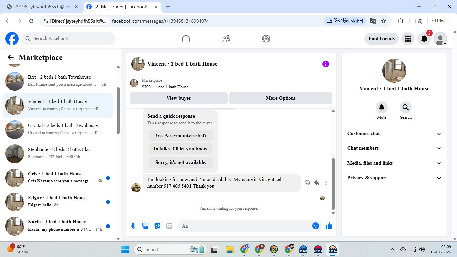Expand Chat members section
The width and height of the screenshot is (457, 257).
(x=394, y=148)
